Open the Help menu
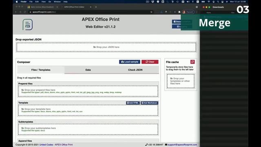This screenshot has width=261, height=147. 65,2
